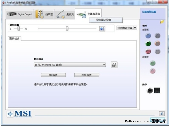Expand the 设为默认设备 dropdown arrow

135,28
